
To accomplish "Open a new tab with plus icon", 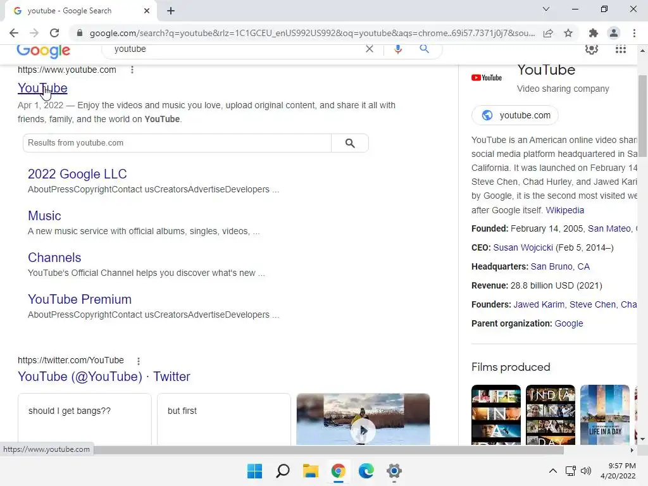I will click(171, 11).
